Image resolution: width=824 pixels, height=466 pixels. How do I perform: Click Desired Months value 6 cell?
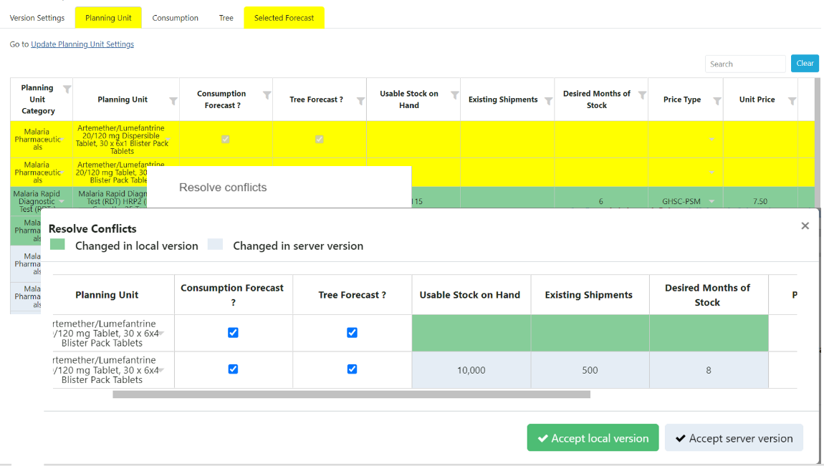(601, 202)
